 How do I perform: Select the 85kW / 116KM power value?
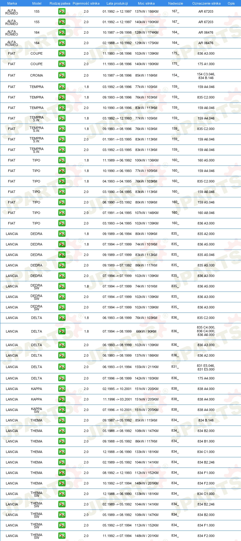pyautogui.click(x=146, y=75)
